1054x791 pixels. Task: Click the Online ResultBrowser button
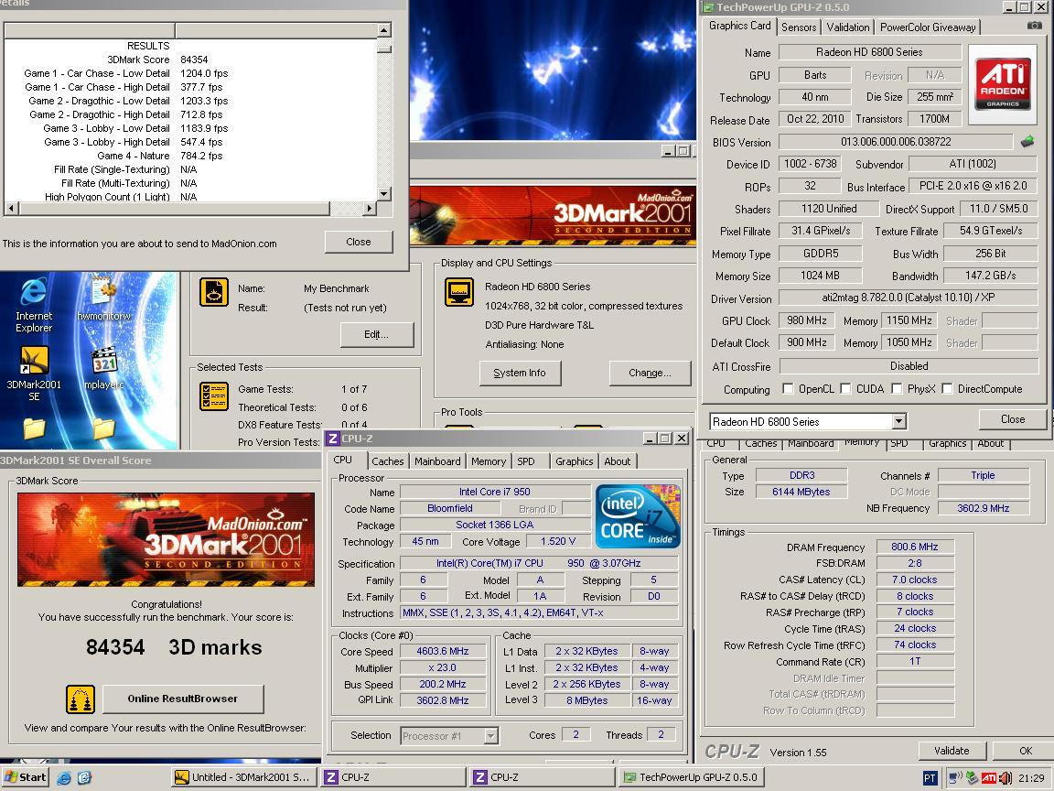(183, 699)
